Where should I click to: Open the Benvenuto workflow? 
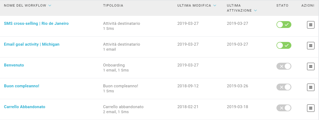coord(14,65)
